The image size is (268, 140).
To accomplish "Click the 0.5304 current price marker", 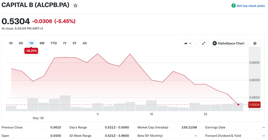I will (254, 105).
